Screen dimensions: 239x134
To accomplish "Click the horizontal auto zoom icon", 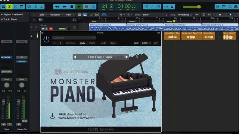I will pos(209,15).
